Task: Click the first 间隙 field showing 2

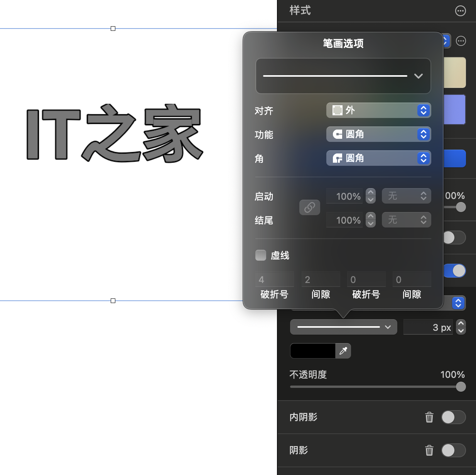Action: pos(321,279)
